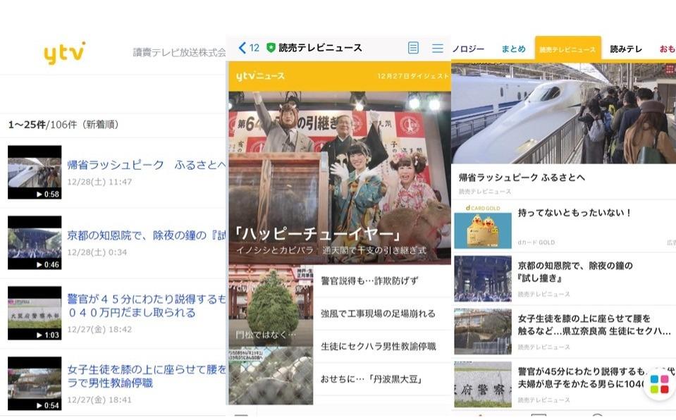Open right panel article 京都の知恩院で、除夜の鐘の『試し撞き』
676x420 pixels.
point(575,272)
